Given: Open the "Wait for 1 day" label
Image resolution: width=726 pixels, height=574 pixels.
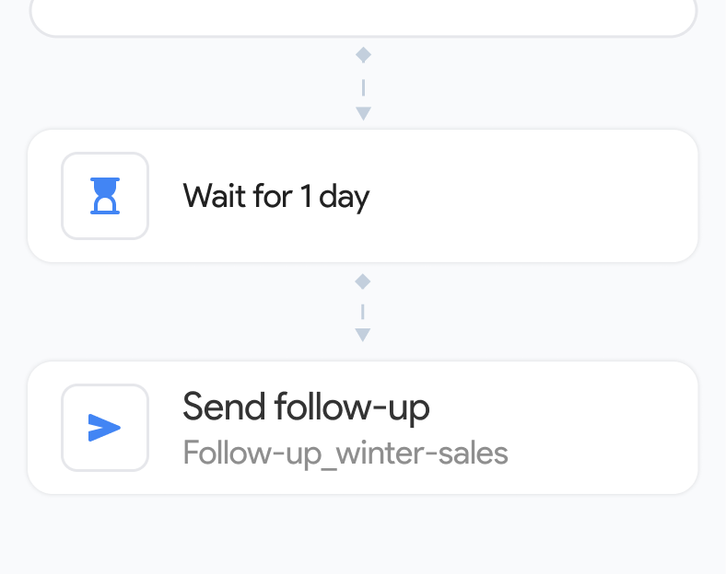Looking at the screenshot, I should click(275, 197).
